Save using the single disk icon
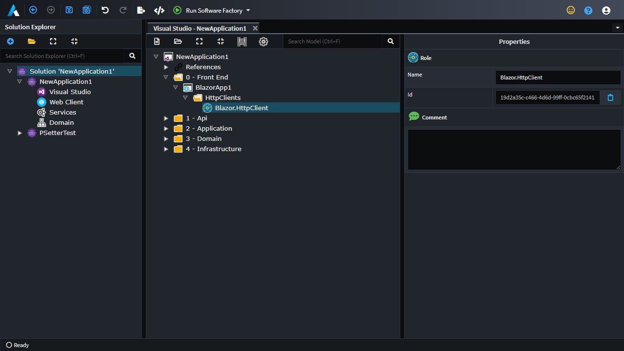Image resolution: width=624 pixels, height=351 pixels. pyautogui.click(x=69, y=10)
